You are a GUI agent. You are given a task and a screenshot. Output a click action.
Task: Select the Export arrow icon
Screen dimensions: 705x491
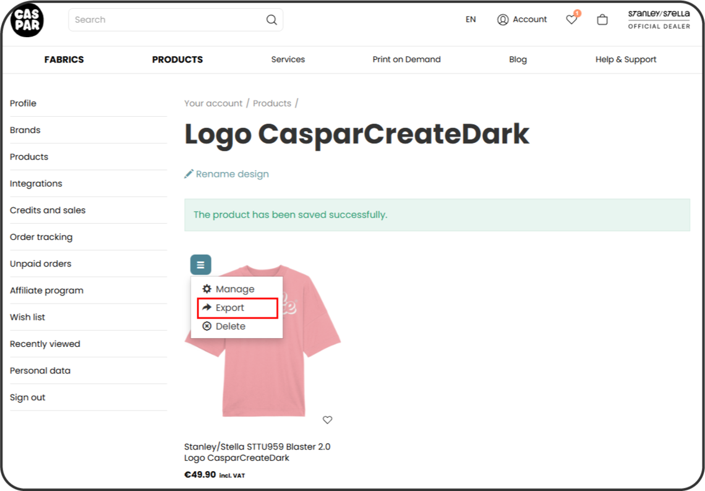pyautogui.click(x=207, y=307)
